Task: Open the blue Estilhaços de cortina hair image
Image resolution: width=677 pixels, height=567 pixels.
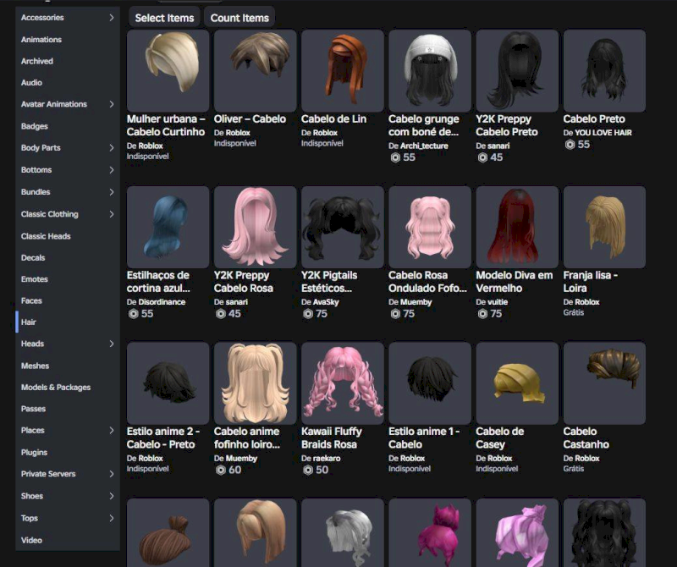Action: click(168, 228)
